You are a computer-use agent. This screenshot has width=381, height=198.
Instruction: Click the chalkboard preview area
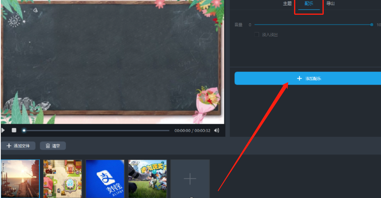[x=112, y=62]
